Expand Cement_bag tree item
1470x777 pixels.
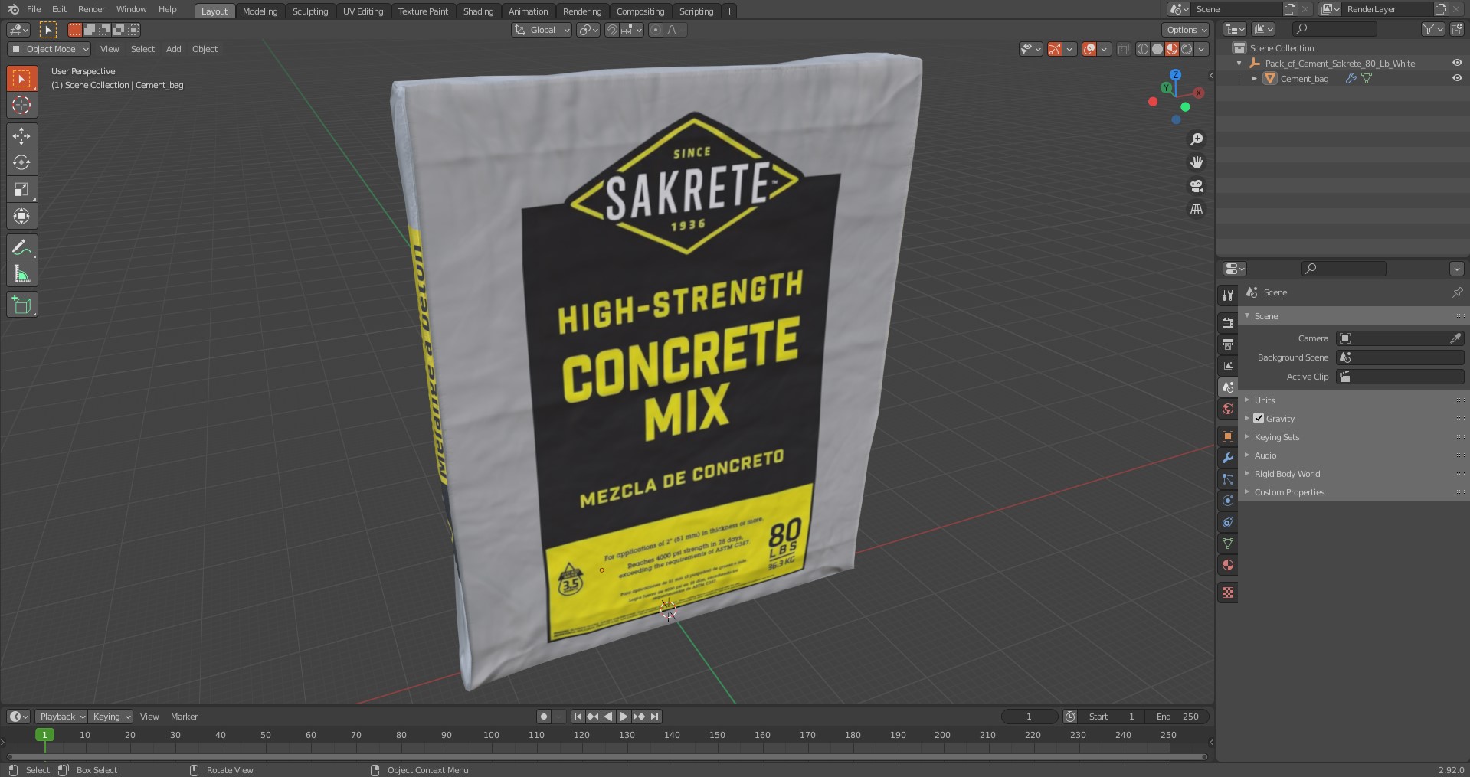pos(1254,79)
